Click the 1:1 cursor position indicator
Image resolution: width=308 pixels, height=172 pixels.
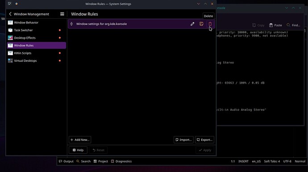tap(233, 161)
